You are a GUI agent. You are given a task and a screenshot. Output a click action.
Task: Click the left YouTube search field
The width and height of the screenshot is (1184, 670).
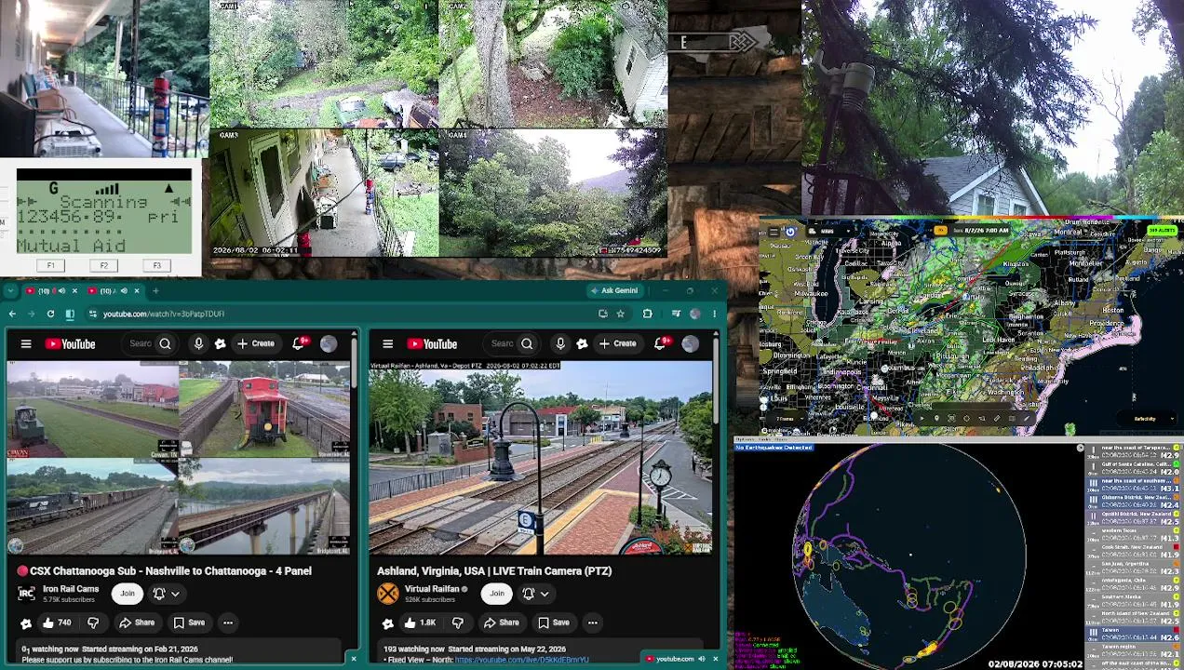click(141, 344)
